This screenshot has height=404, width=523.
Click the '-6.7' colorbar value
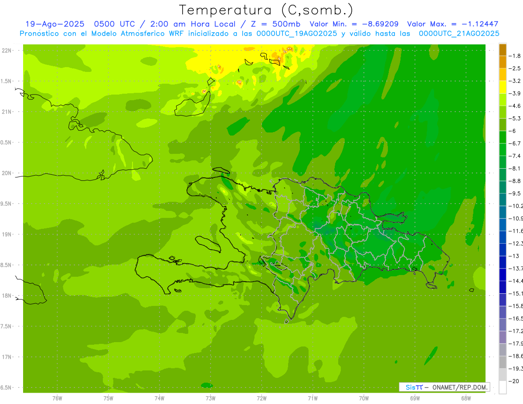[515, 143]
